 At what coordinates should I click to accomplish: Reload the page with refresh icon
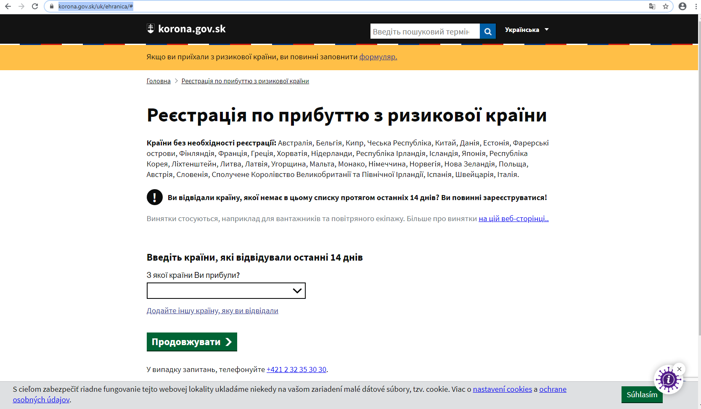pyautogui.click(x=35, y=6)
